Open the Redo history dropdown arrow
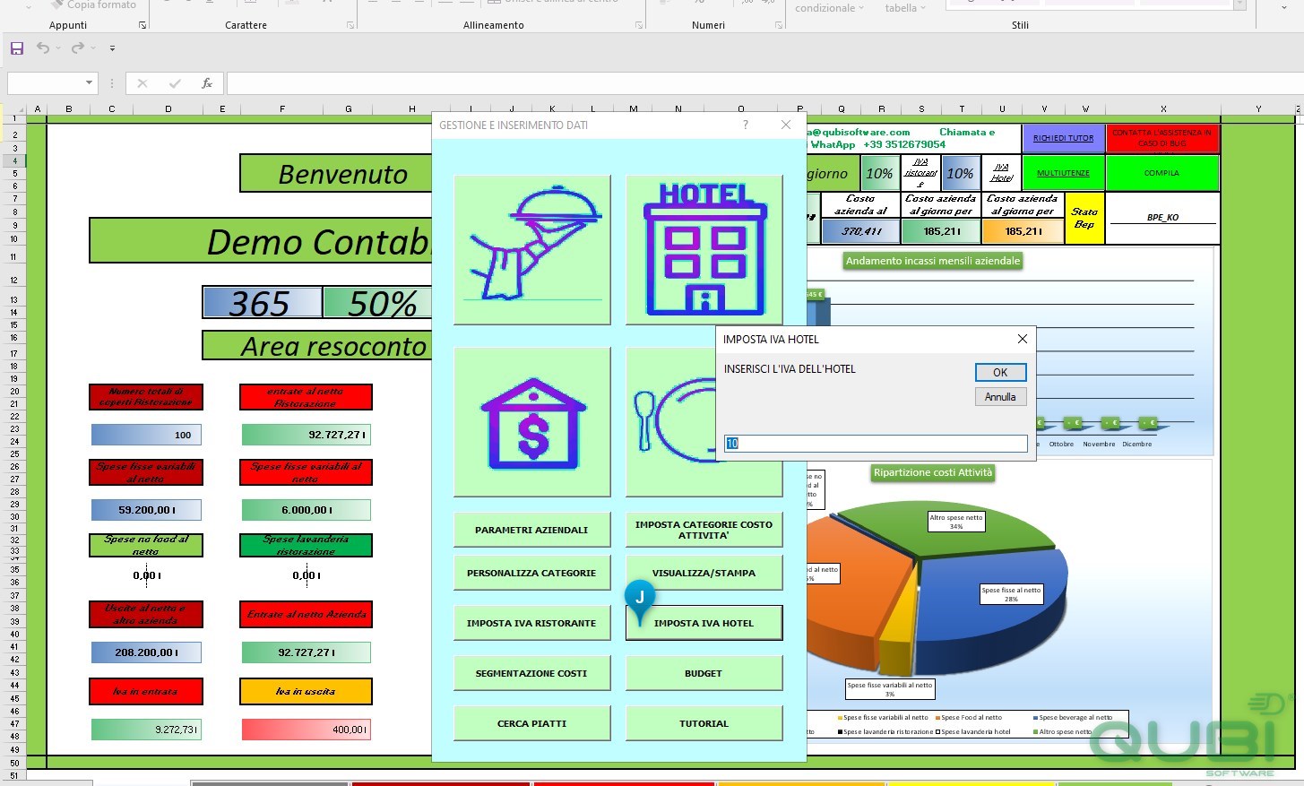Image resolution: width=1304 pixels, height=786 pixels. [x=93, y=48]
